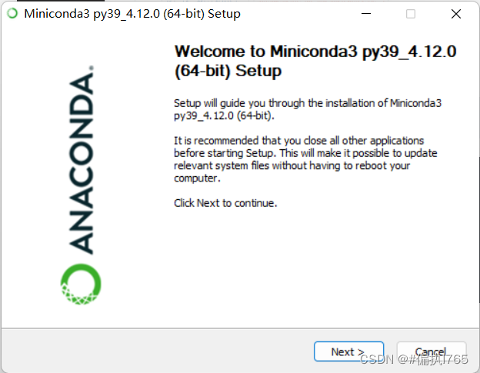The image size is (480, 373).
Task: Click the "Click Next to continue." text
Action: click(x=225, y=203)
